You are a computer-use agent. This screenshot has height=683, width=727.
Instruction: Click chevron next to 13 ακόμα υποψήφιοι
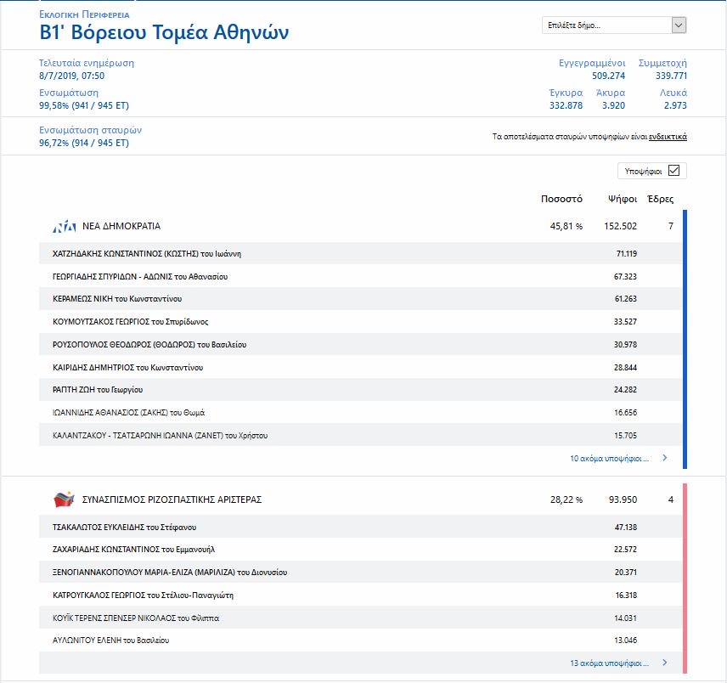coord(665,662)
